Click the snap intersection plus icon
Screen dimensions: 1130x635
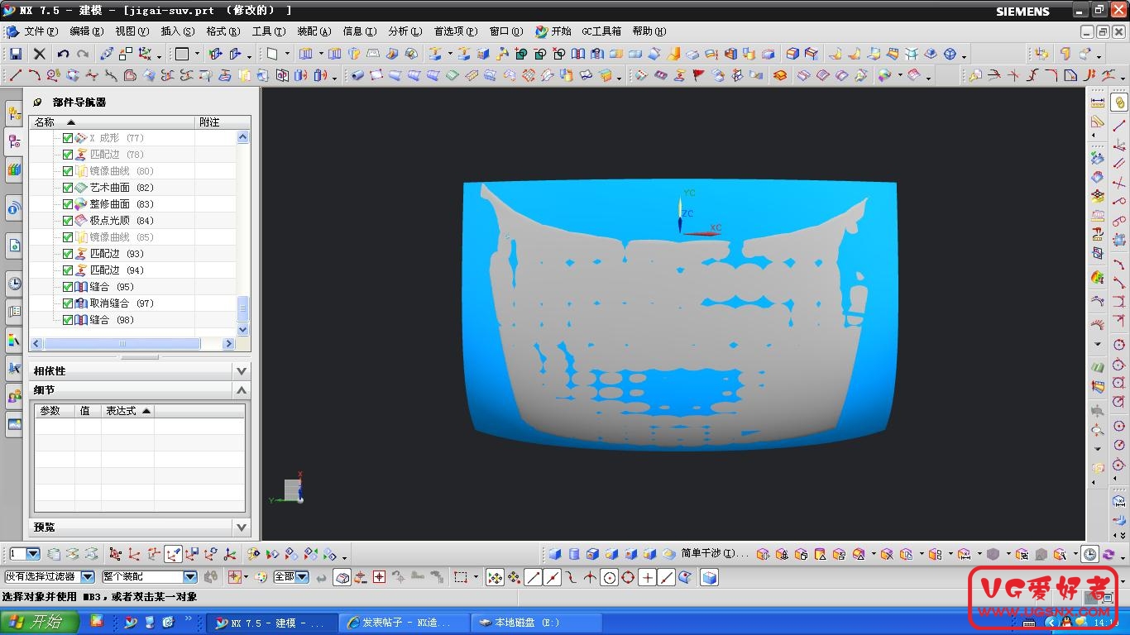648,577
